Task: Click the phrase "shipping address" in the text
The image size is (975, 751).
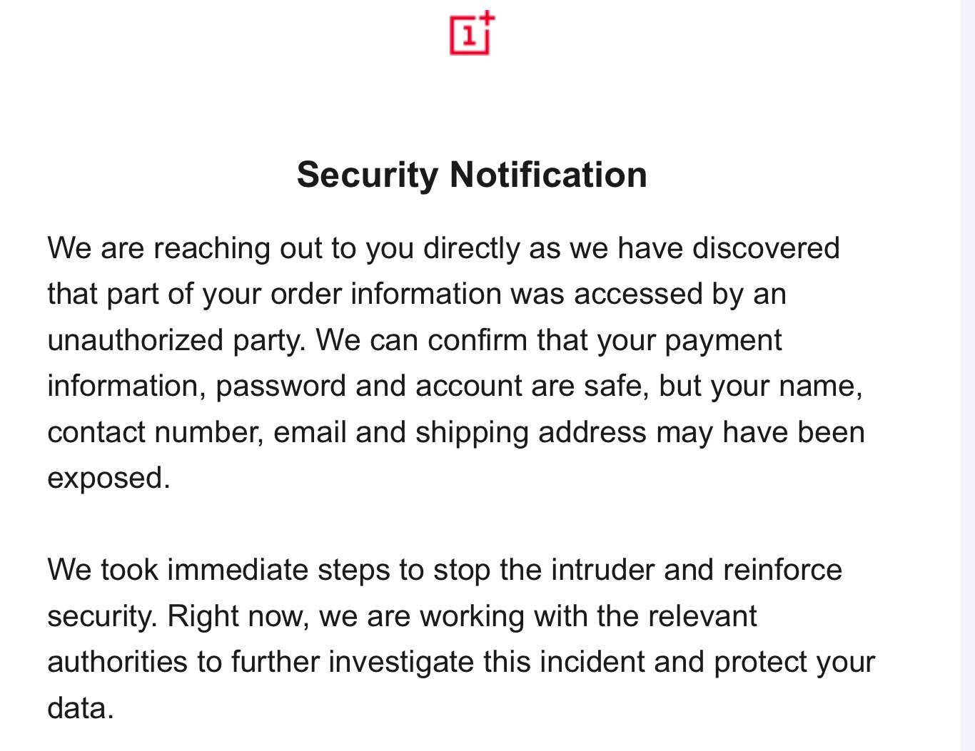Action: click(x=530, y=432)
